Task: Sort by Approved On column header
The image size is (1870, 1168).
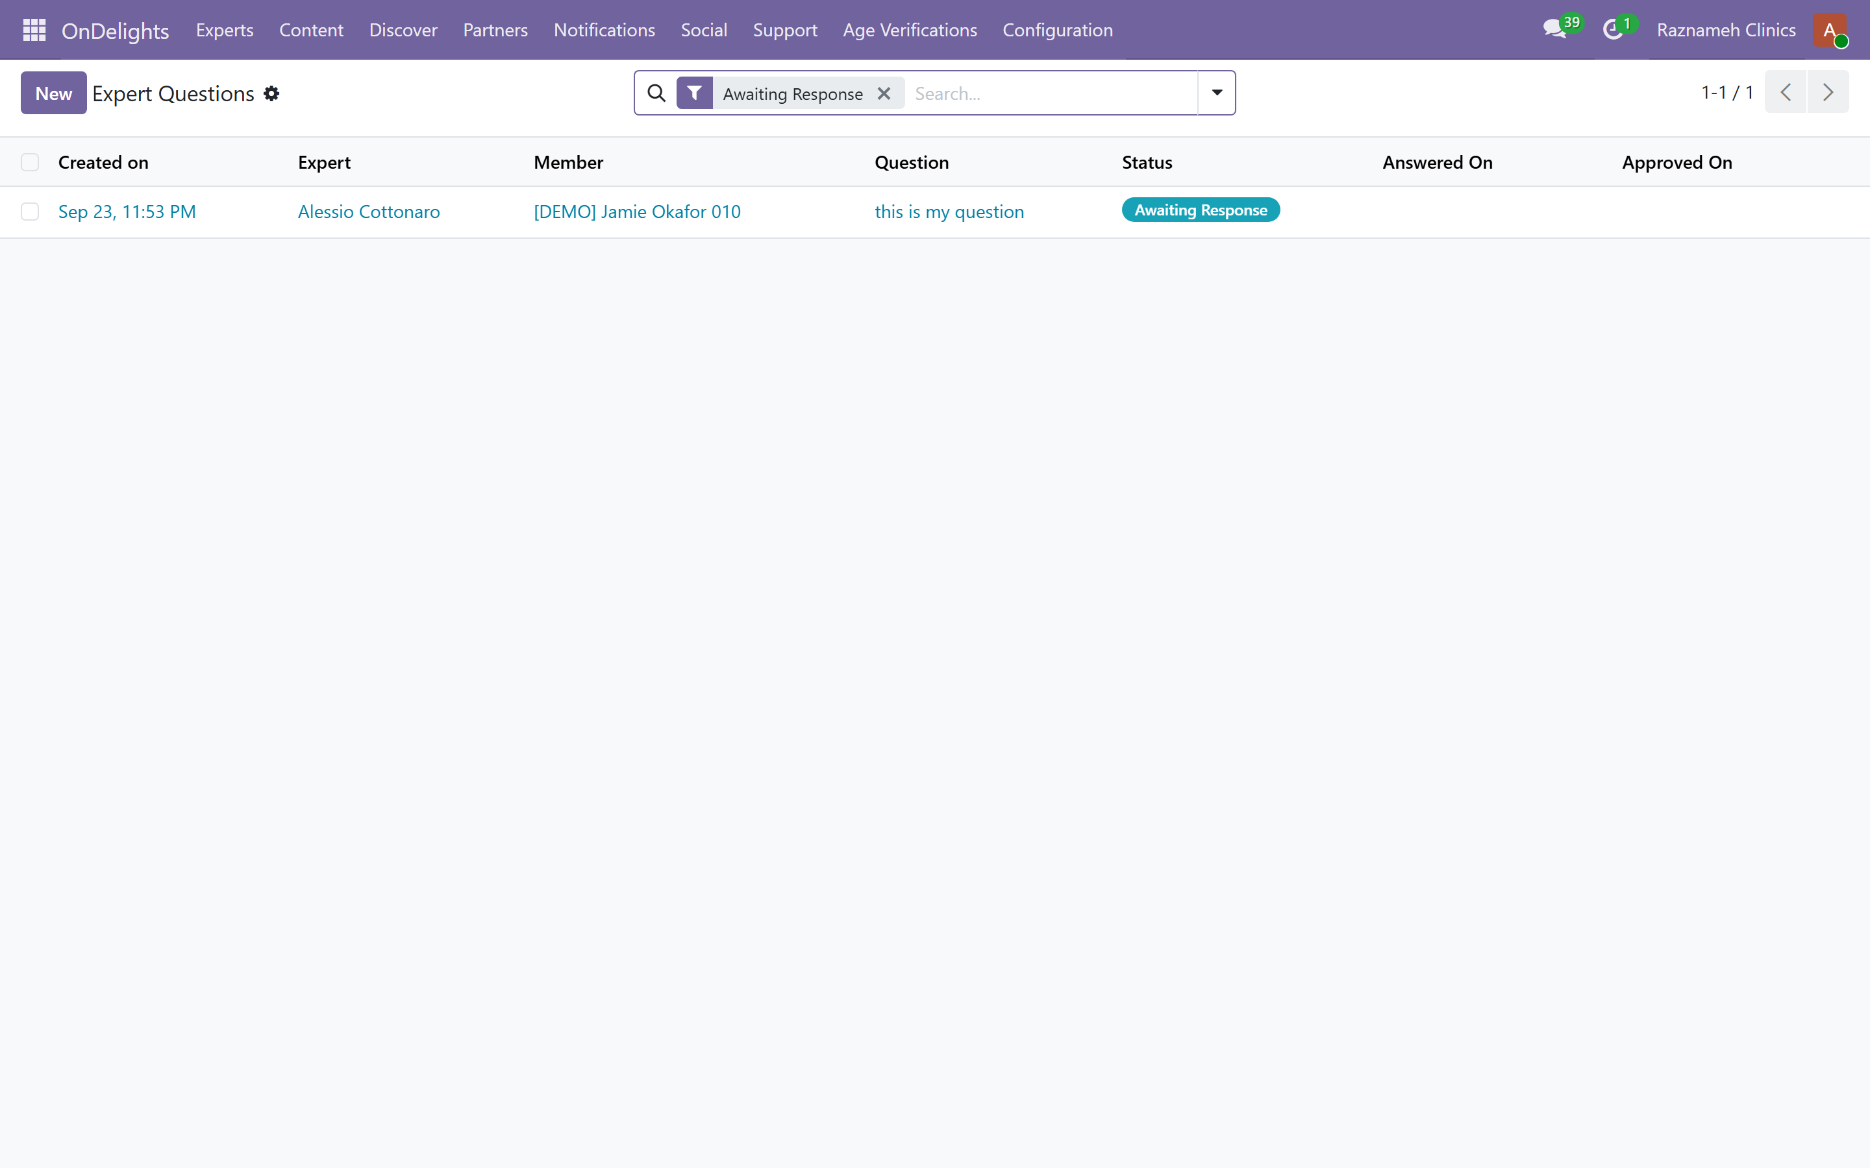Action: (x=1678, y=162)
